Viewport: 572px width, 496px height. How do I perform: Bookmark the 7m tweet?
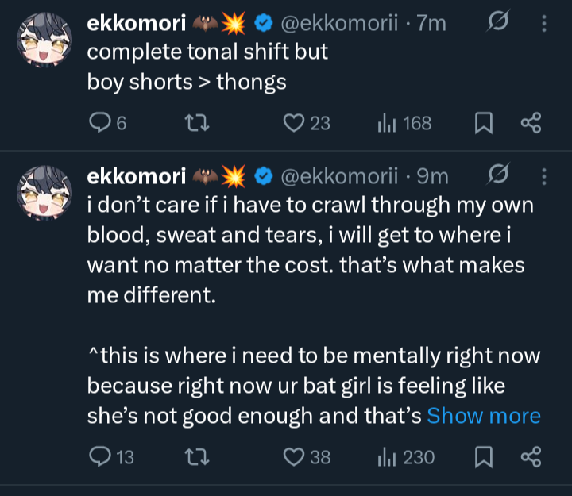tap(484, 123)
